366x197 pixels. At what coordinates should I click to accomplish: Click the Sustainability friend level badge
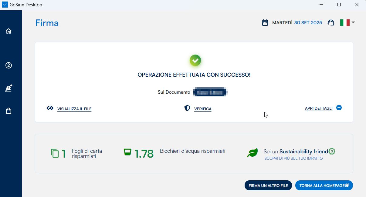(332, 151)
